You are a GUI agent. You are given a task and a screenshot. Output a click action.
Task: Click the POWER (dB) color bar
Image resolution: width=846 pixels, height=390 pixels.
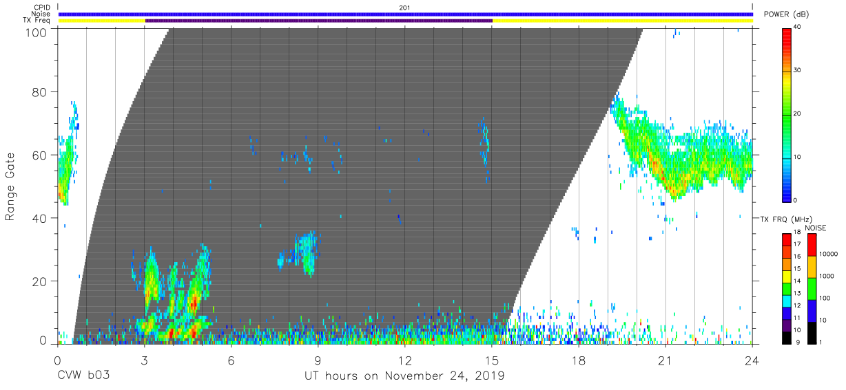click(787, 114)
